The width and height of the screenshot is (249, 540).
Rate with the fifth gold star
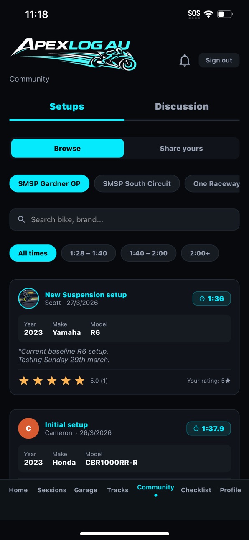(80, 381)
